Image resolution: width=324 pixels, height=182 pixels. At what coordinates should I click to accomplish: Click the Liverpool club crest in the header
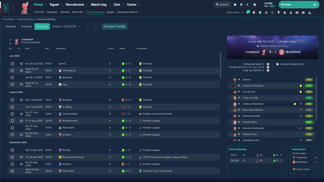(x=25, y=8)
